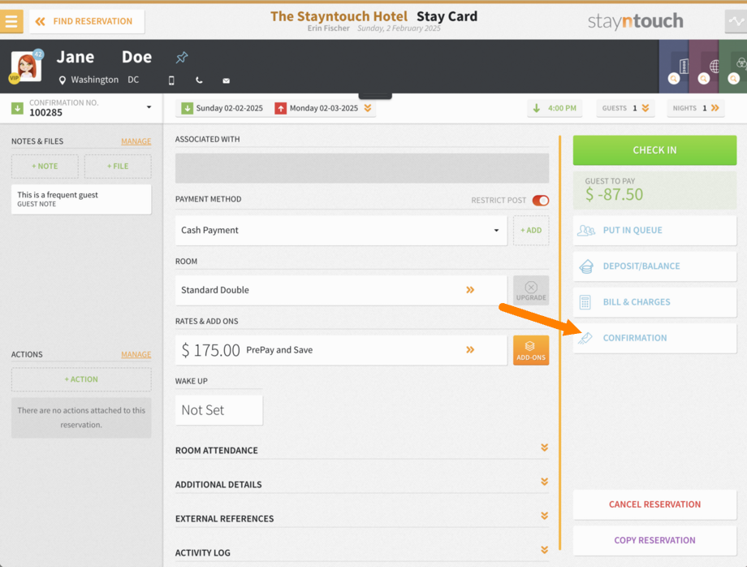Go back to Find Reservation

click(87, 21)
